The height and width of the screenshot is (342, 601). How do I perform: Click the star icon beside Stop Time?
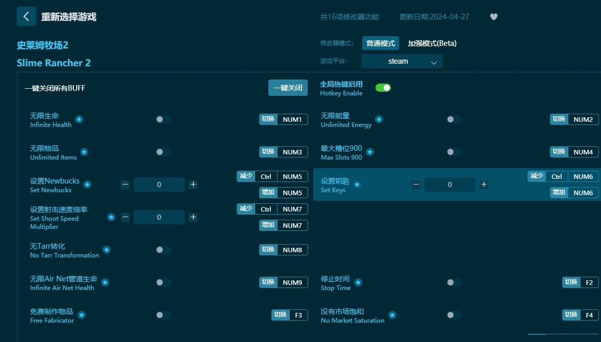pos(358,282)
